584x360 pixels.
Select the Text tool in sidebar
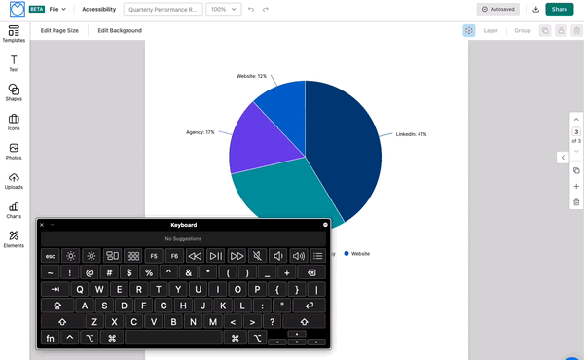pos(14,63)
